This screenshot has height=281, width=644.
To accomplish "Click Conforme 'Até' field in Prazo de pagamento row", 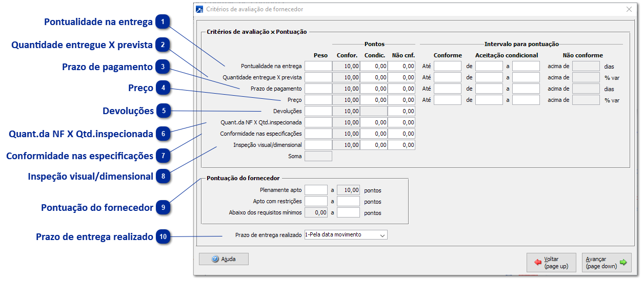I will pyautogui.click(x=448, y=89).
